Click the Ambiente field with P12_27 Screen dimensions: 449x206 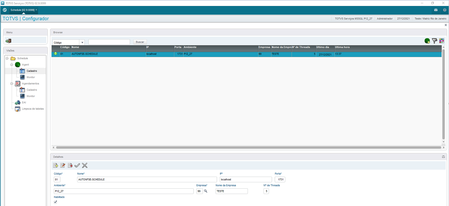tap(123, 191)
